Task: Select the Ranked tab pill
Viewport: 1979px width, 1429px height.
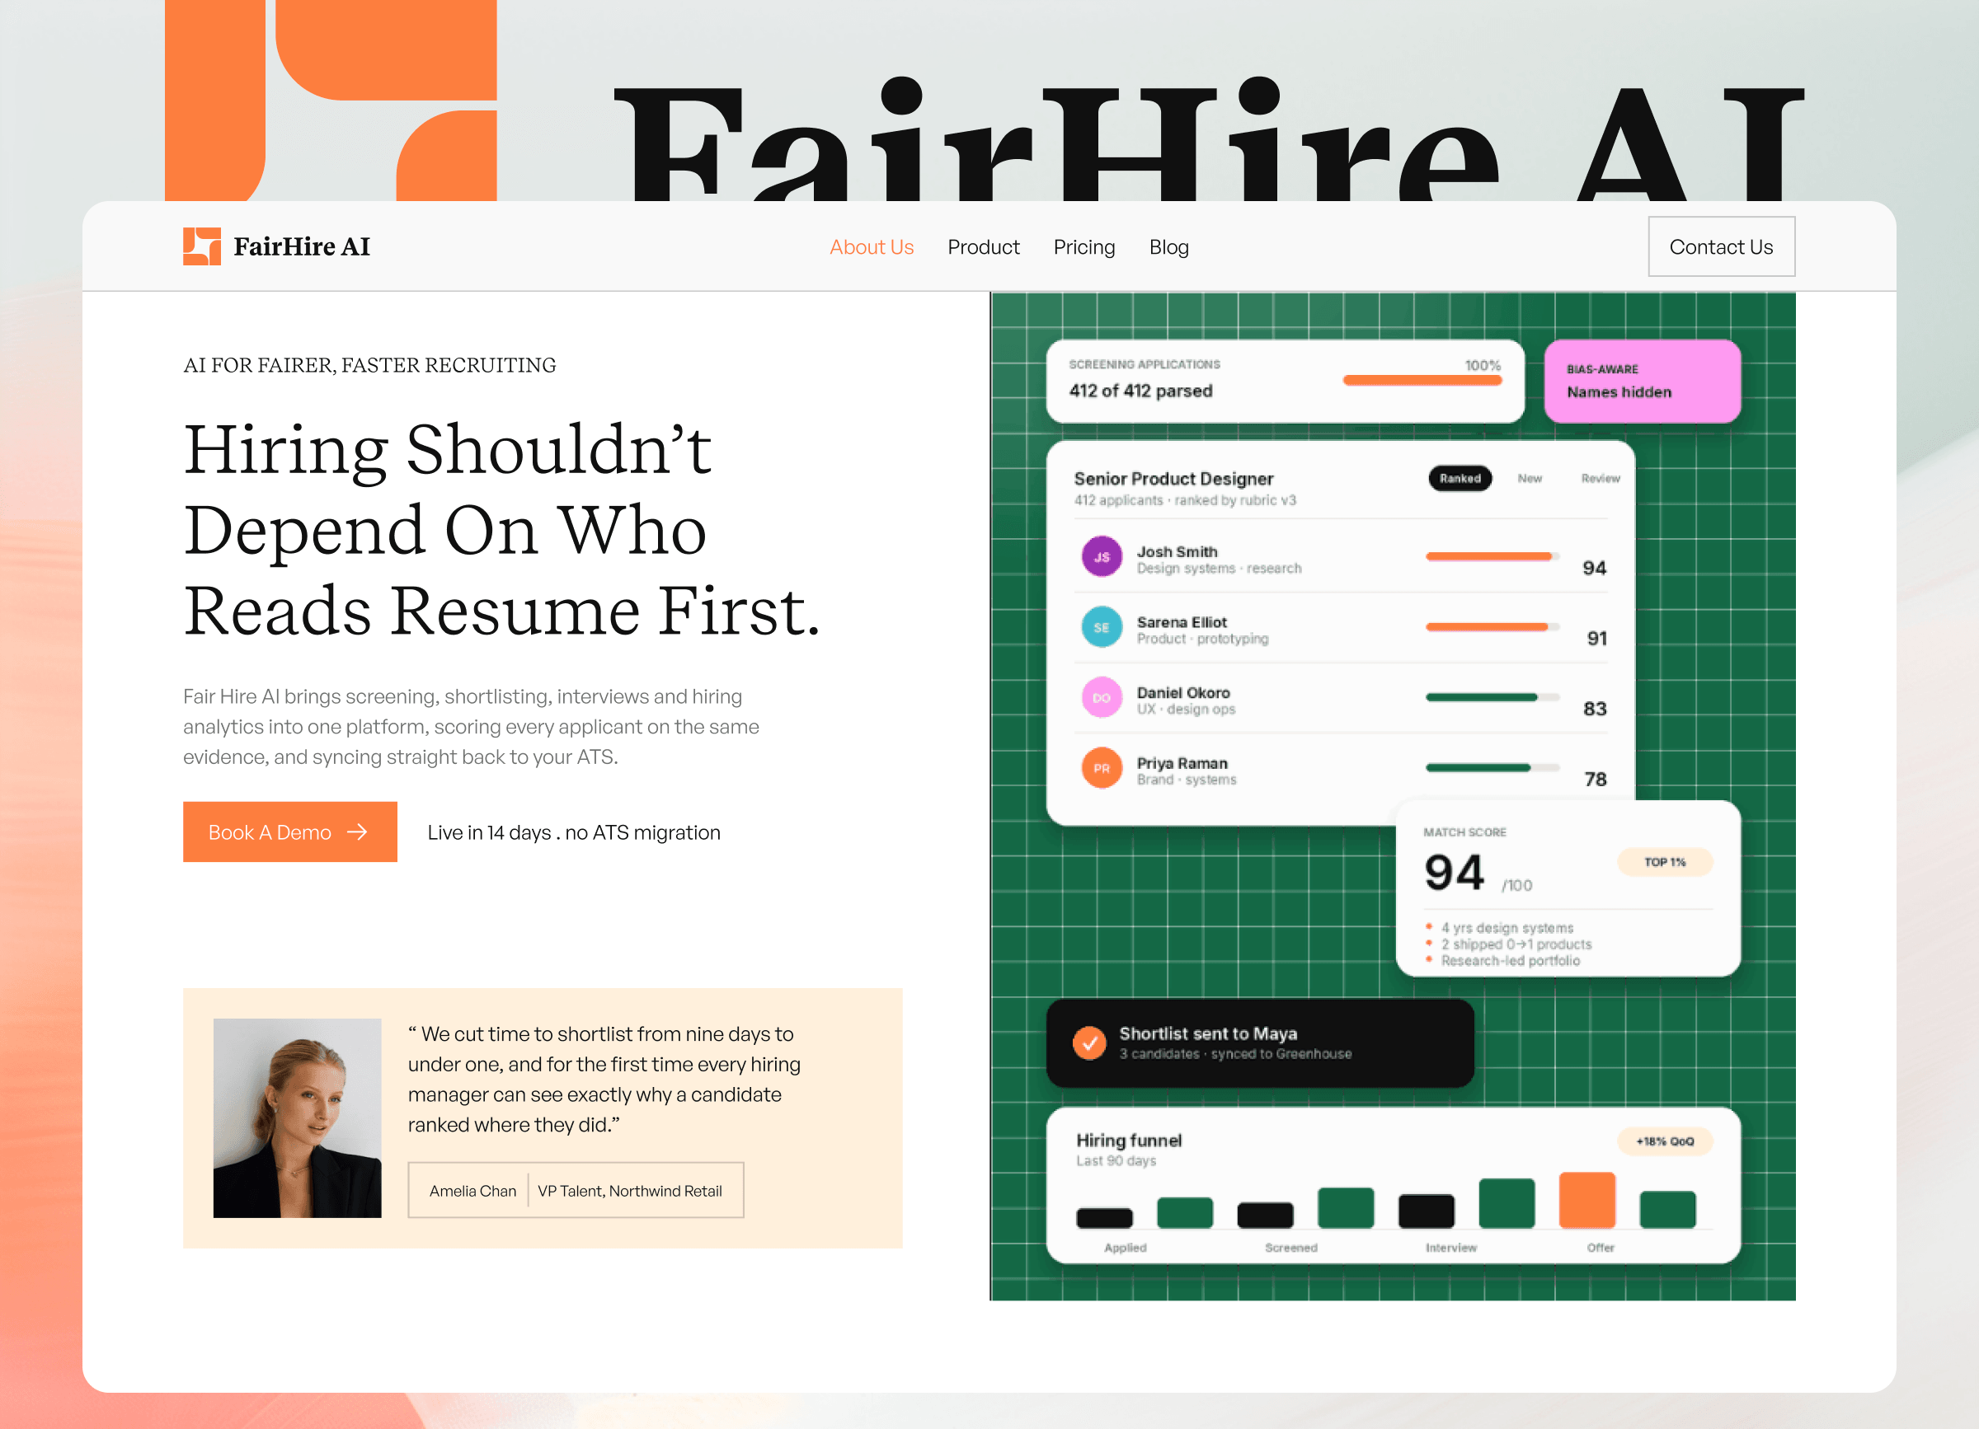Action: pos(1460,479)
